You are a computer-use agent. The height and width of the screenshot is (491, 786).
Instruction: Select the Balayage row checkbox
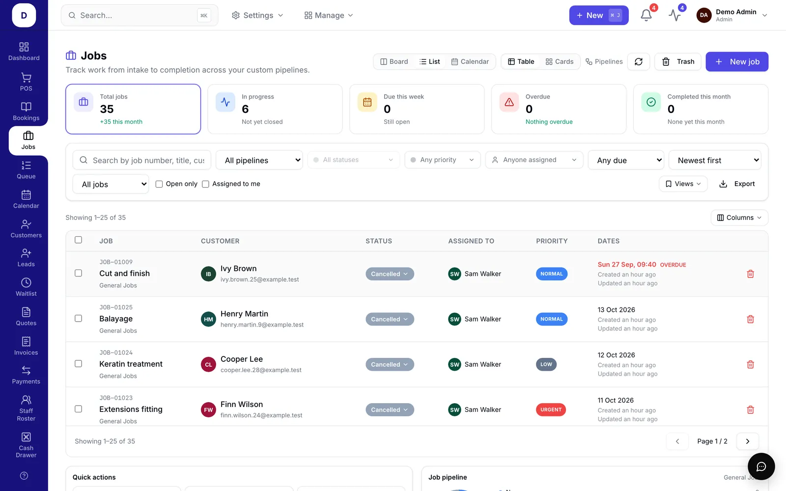78,318
